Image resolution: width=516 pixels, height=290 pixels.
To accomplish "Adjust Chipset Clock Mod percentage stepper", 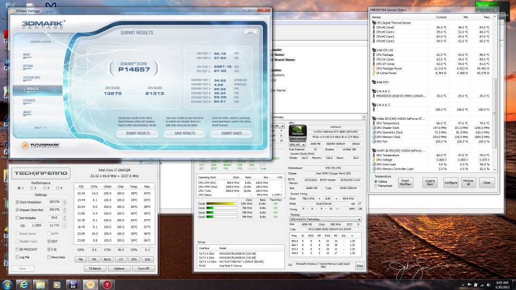I will point(64,210).
